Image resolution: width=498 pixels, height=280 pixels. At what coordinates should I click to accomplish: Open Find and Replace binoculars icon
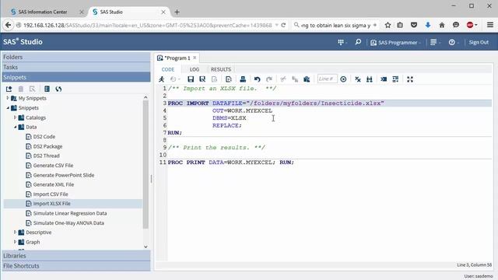click(x=370, y=79)
